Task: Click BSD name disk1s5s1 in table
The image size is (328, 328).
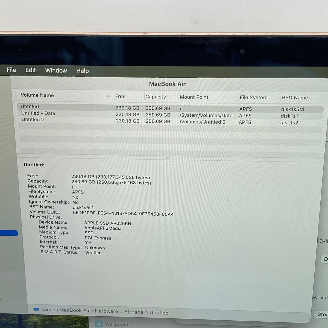Action: pyautogui.click(x=292, y=109)
